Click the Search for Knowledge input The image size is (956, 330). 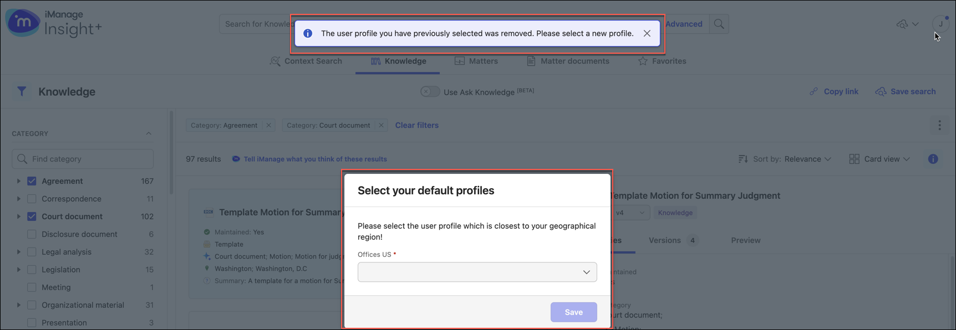pos(257,24)
